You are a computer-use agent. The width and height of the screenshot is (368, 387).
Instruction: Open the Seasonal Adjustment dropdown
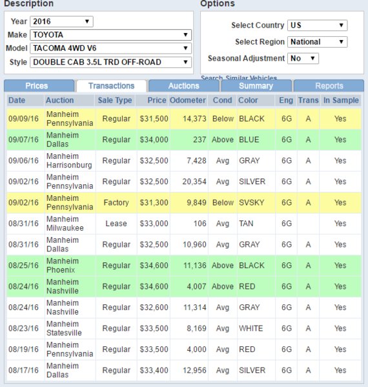click(303, 59)
